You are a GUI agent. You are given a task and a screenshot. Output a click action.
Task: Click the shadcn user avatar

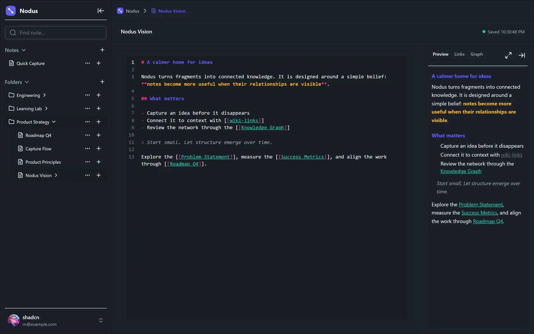click(x=14, y=320)
